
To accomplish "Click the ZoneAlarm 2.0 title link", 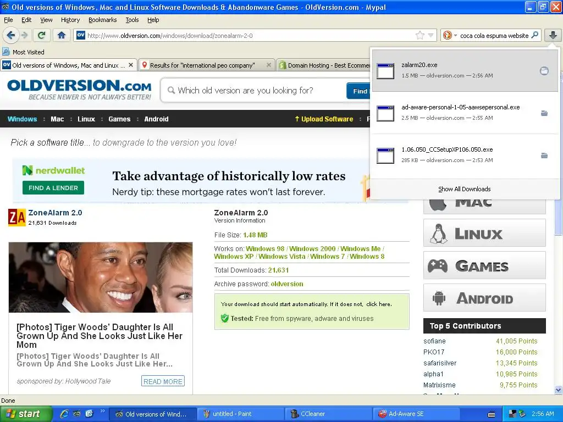I will click(x=56, y=213).
